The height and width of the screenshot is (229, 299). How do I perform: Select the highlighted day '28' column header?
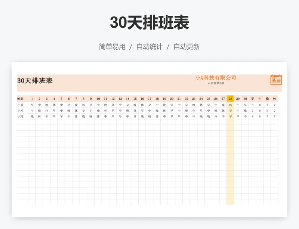tap(230, 99)
